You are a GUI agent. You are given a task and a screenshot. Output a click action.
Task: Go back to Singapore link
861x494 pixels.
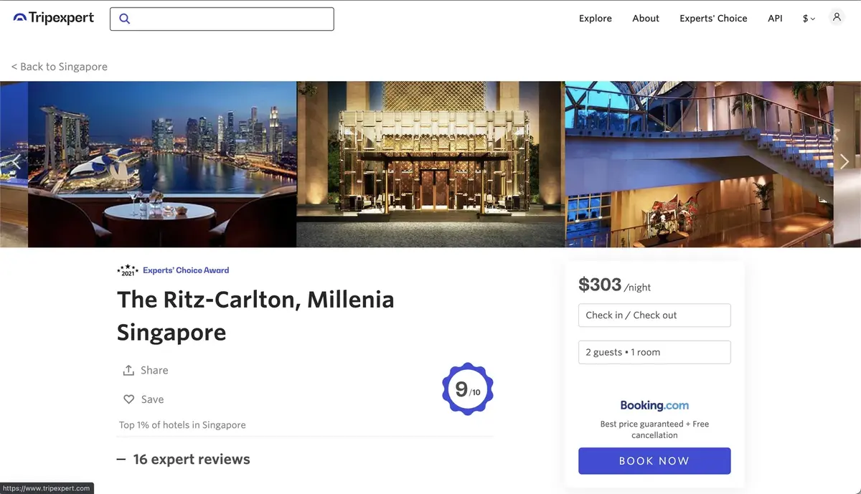[60, 67]
